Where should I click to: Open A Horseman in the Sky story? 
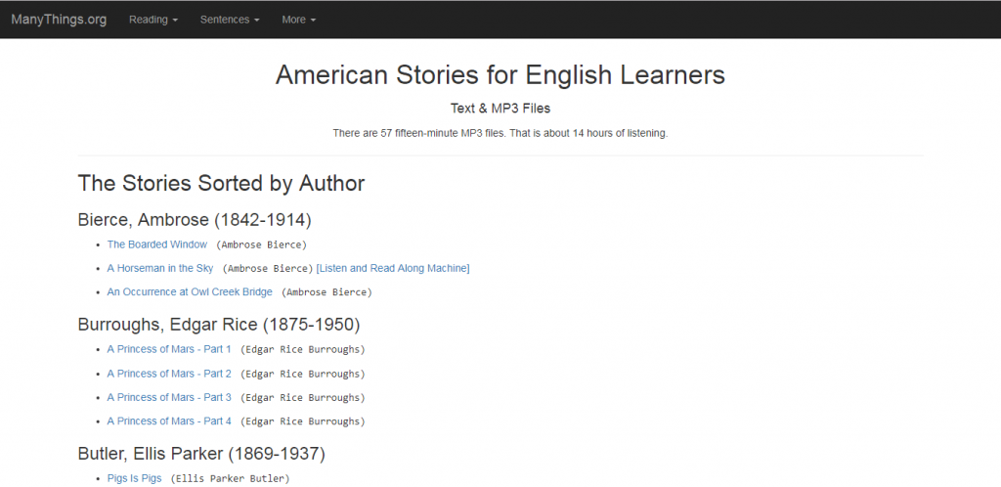[160, 268]
